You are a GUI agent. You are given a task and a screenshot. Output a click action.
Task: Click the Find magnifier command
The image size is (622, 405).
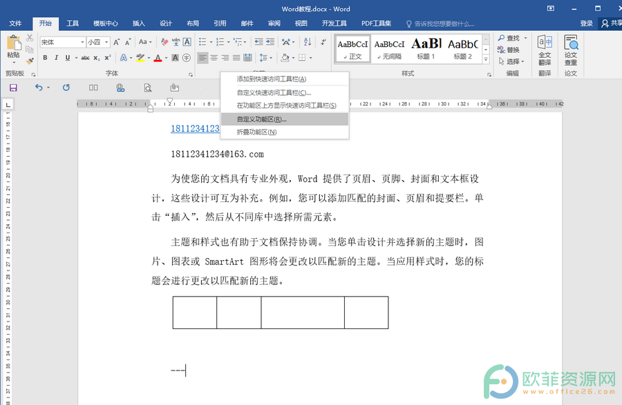(x=509, y=38)
